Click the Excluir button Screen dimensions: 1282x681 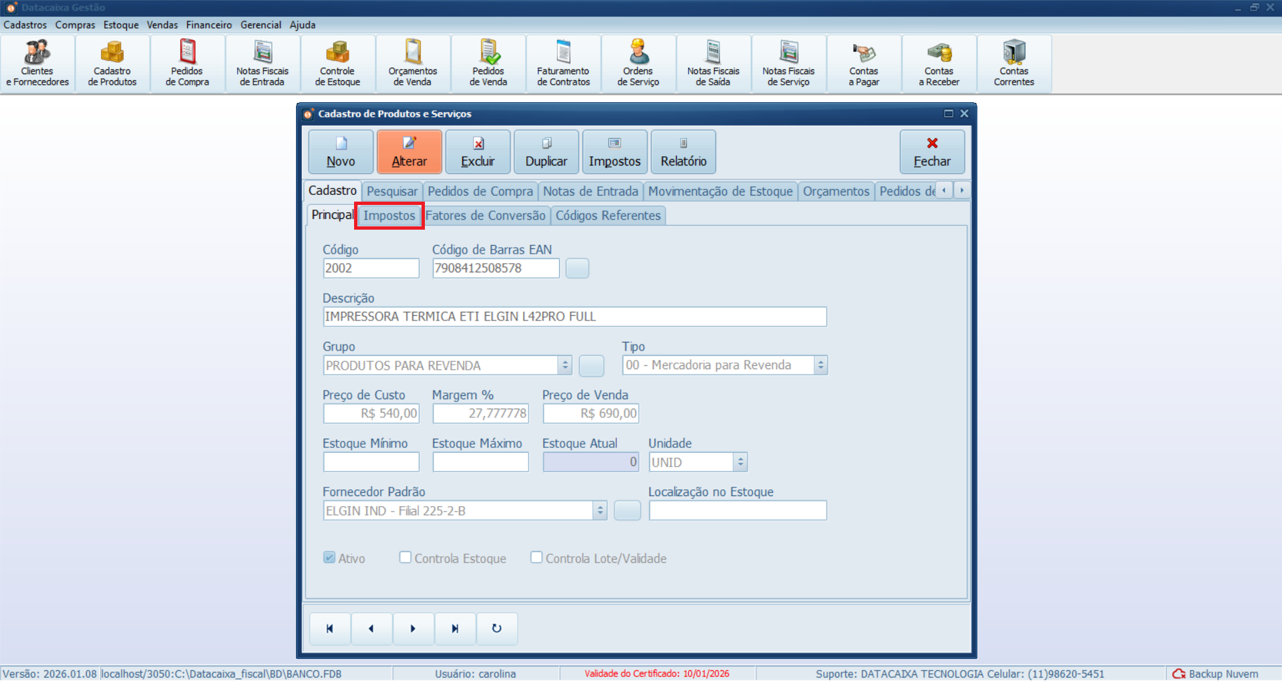(478, 152)
